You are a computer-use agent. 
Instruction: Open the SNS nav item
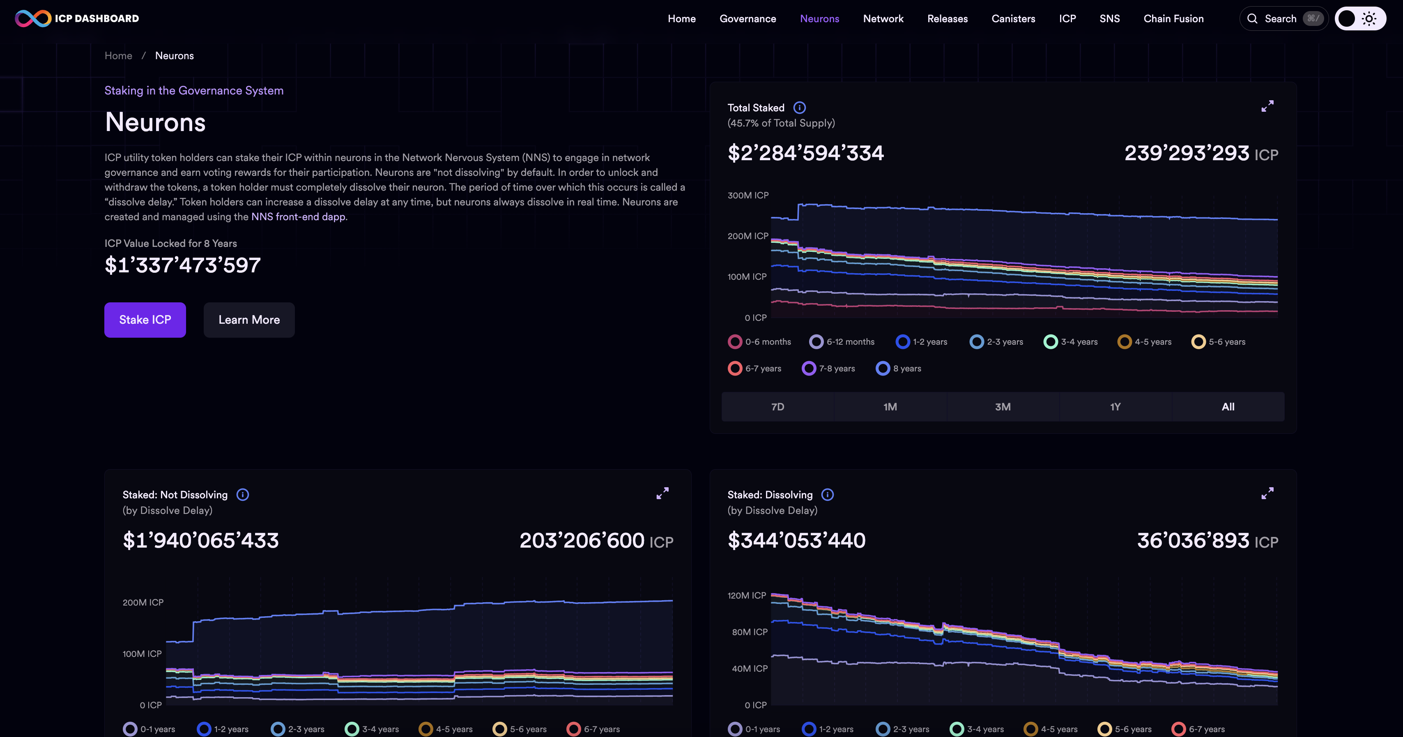pos(1109,18)
